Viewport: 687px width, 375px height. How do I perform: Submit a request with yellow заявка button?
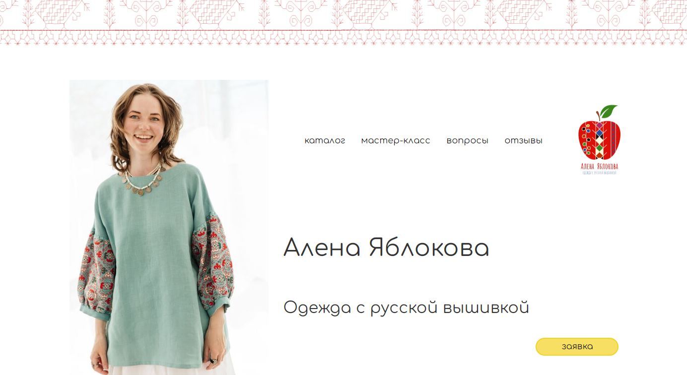[577, 347]
